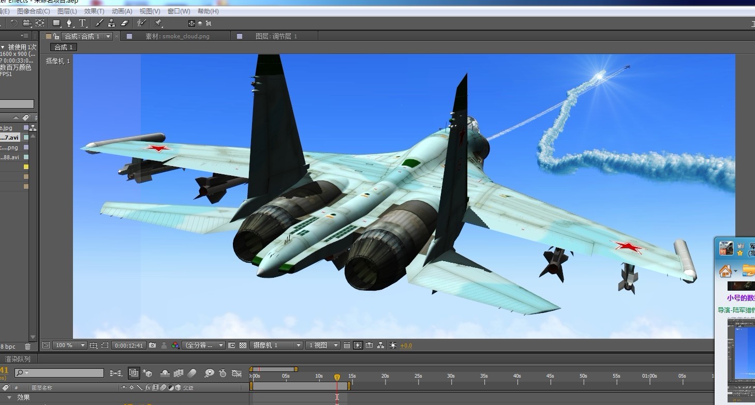Viewport: 755px width, 405px height.
Task: Click the 合成 1 breadcrumb button
Action: pyautogui.click(x=64, y=47)
